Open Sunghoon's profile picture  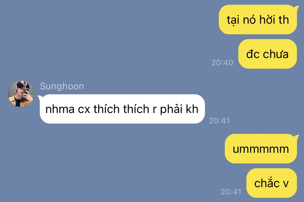coord(21,94)
